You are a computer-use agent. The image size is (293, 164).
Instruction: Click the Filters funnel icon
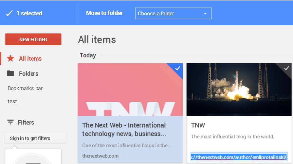click(x=10, y=122)
